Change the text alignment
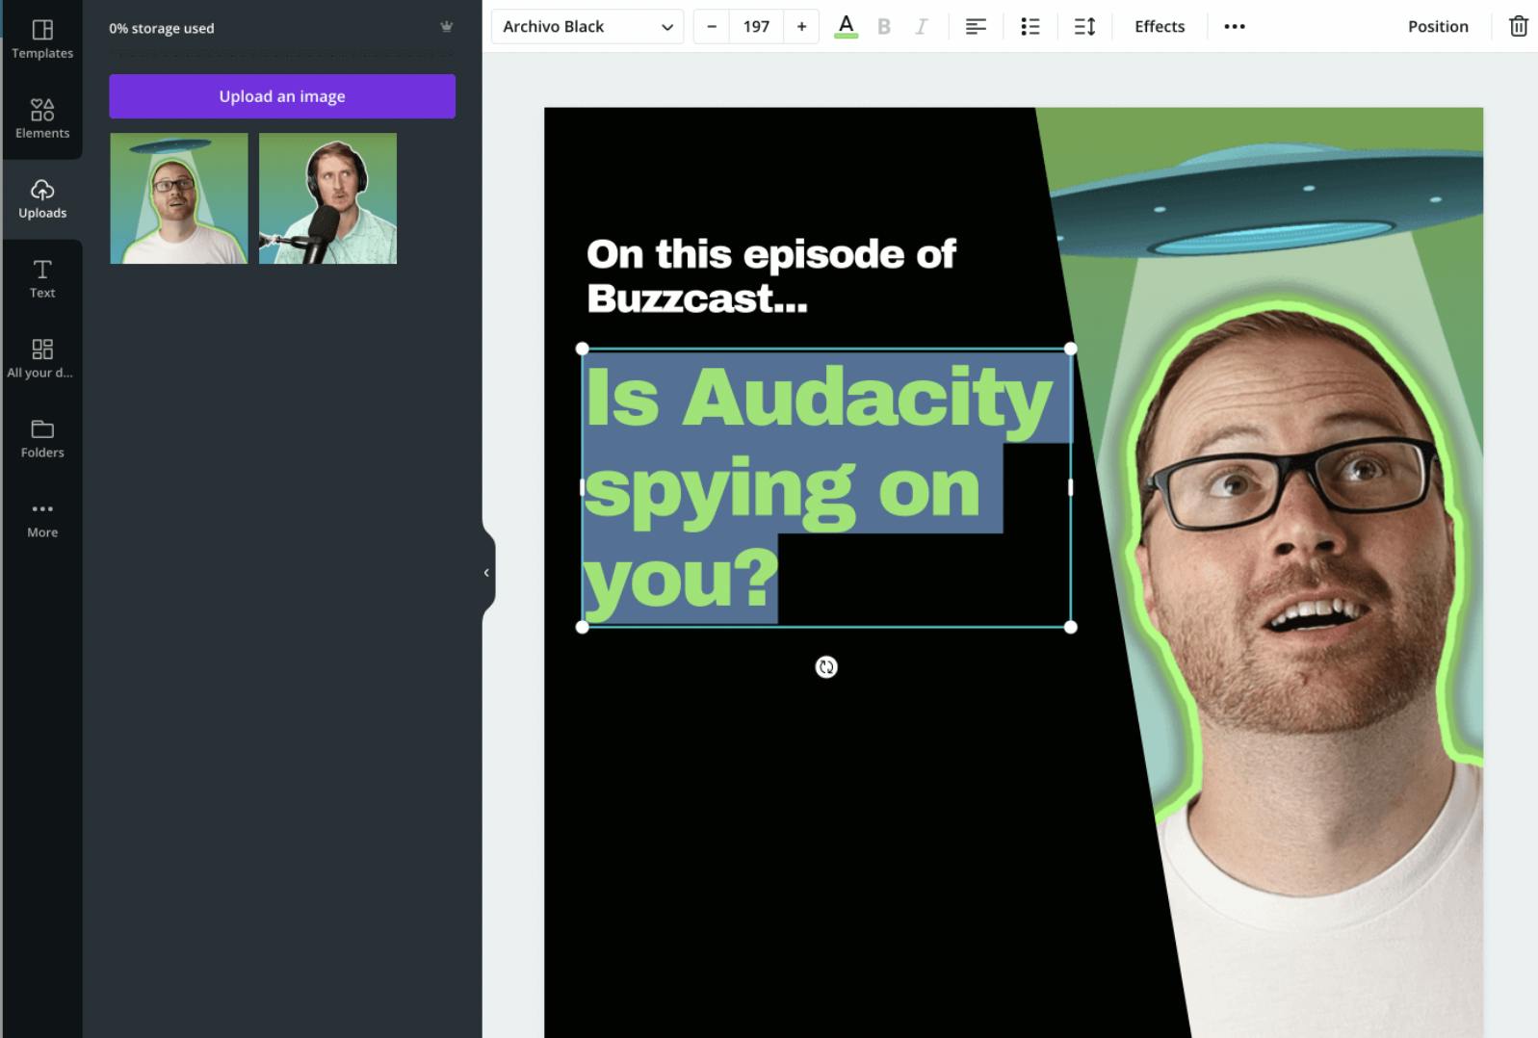Image resolution: width=1538 pixels, height=1038 pixels. (976, 27)
